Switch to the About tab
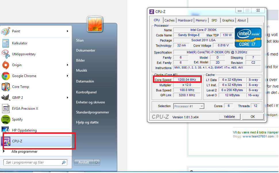The width and height of the screenshot is (279, 173). 242,20
